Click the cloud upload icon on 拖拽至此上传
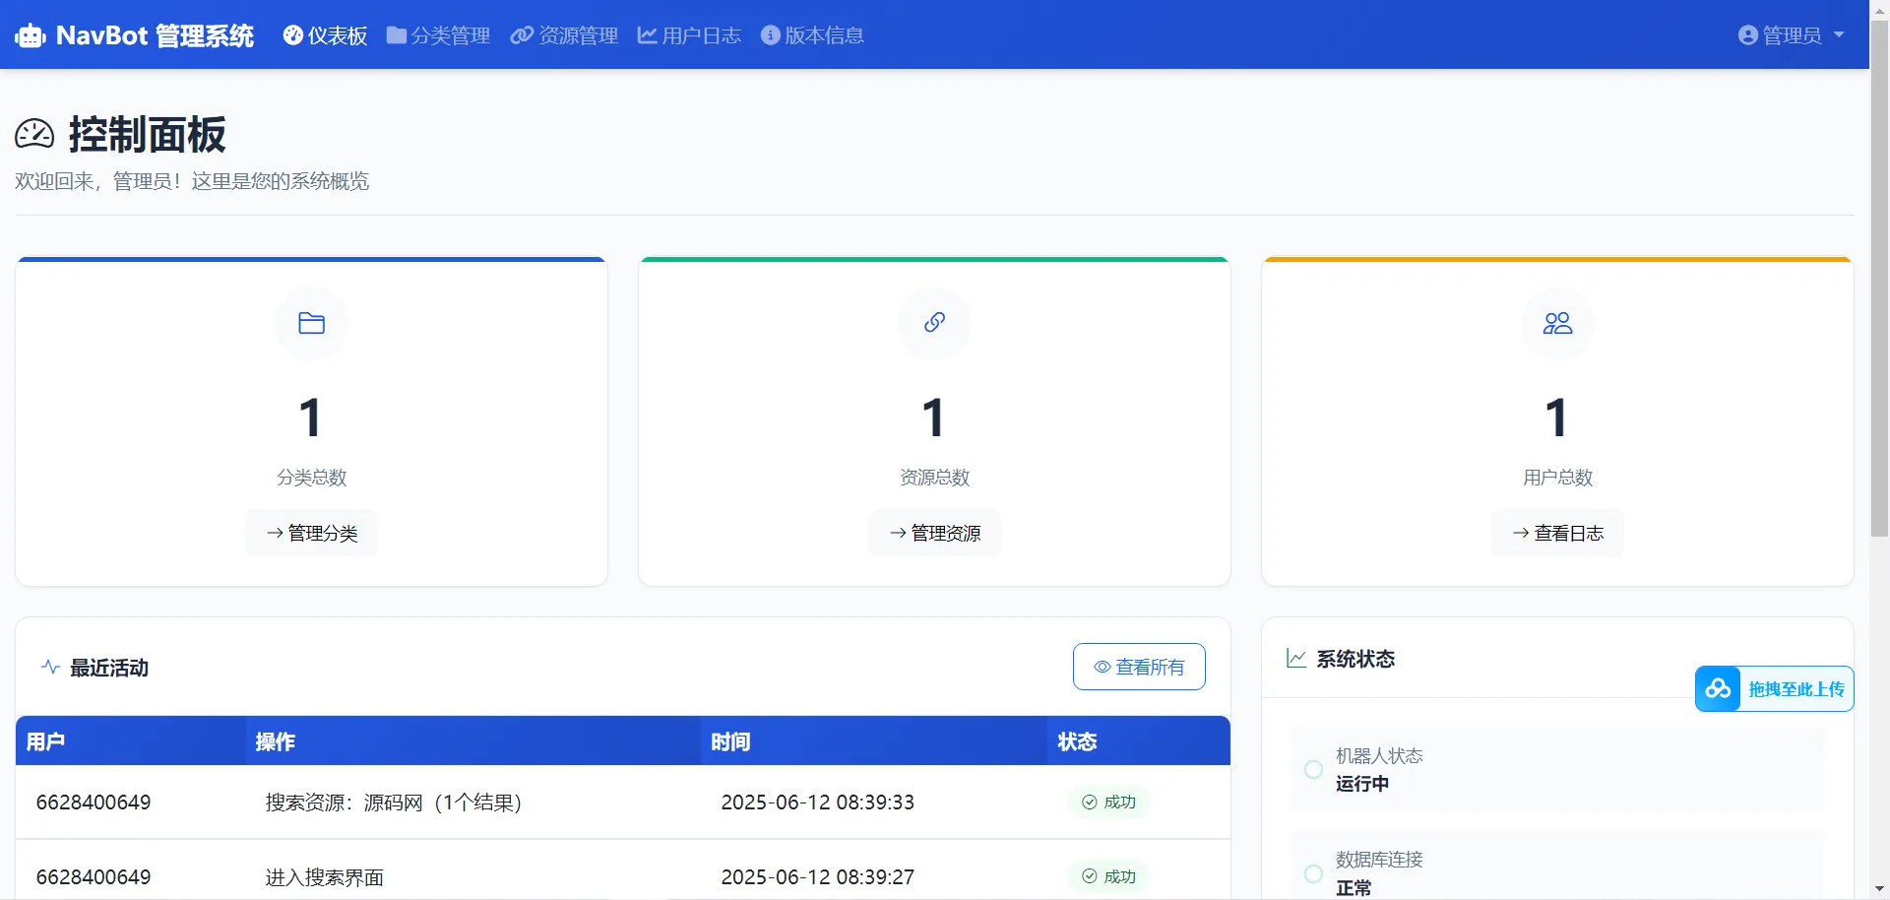This screenshot has height=900, width=1890. (x=1719, y=688)
